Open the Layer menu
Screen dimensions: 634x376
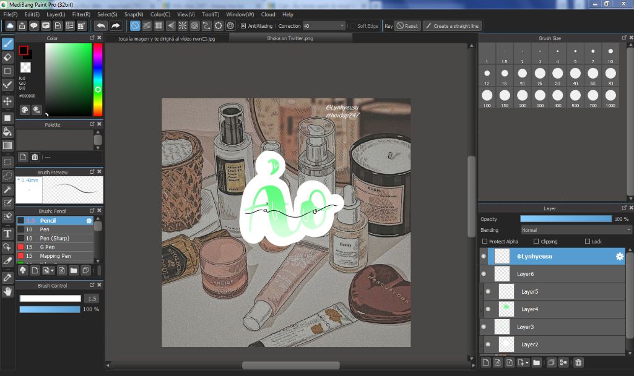pyautogui.click(x=56, y=15)
